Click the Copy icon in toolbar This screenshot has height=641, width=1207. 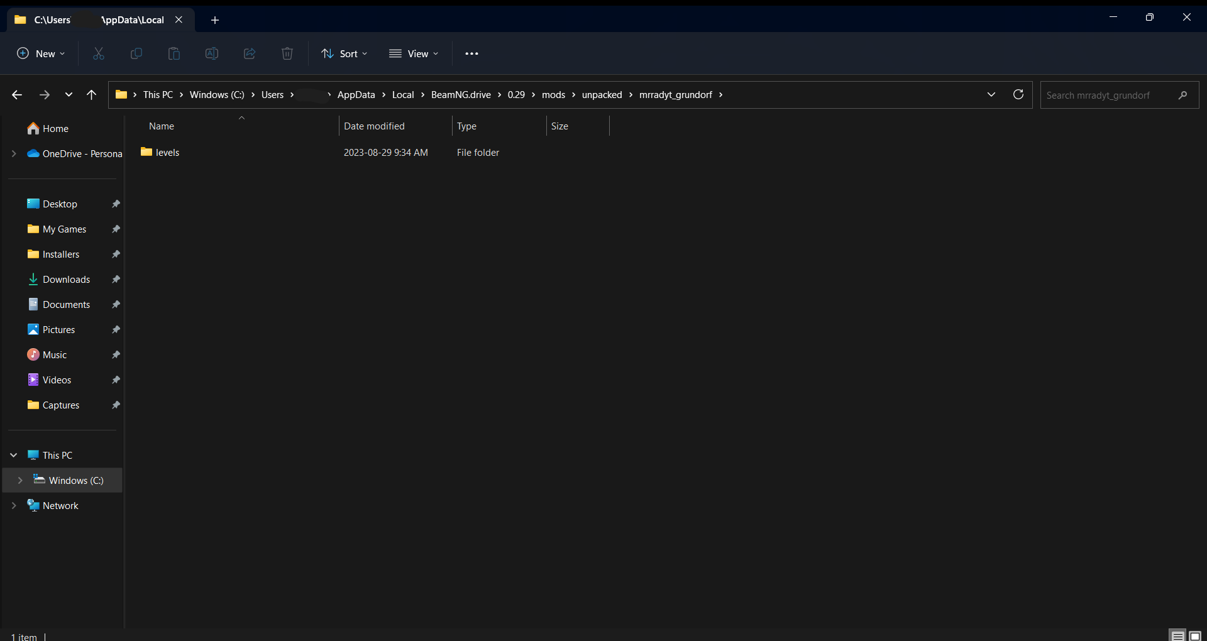tap(136, 53)
